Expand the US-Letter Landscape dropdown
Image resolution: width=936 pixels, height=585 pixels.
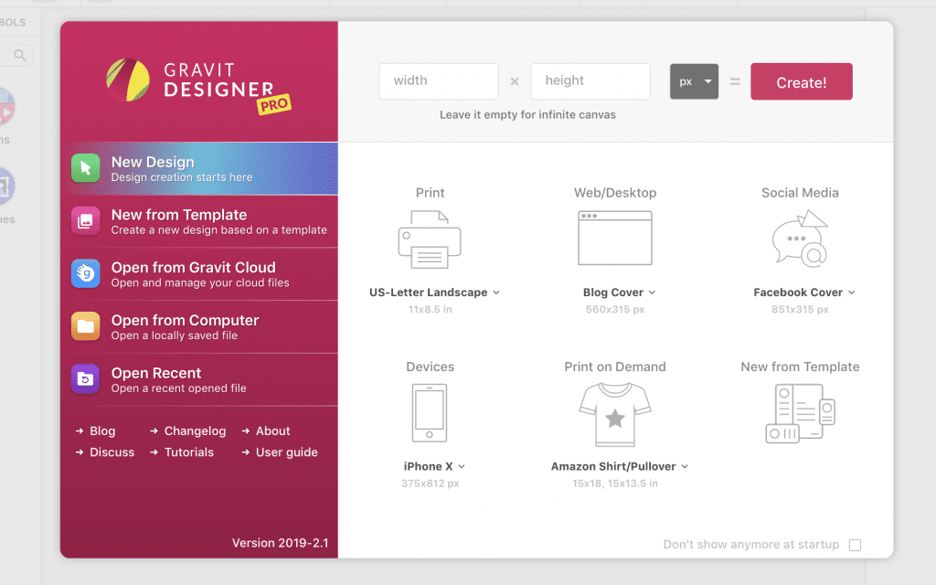point(495,292)
